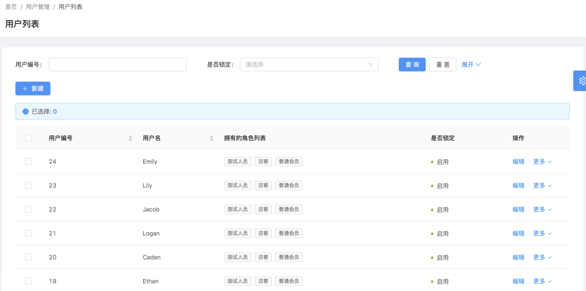
Task: Click user number 21
Action: pos(52,233)
